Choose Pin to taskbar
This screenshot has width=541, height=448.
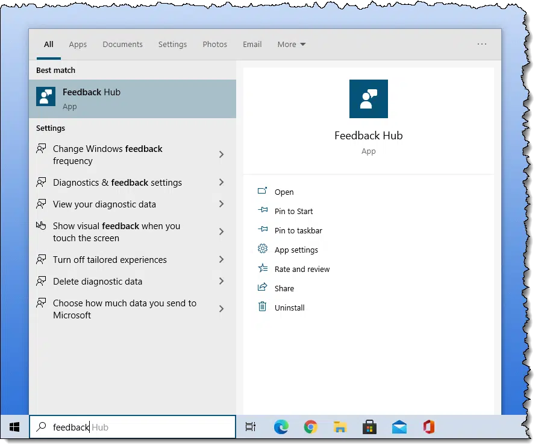click(298, 231)
